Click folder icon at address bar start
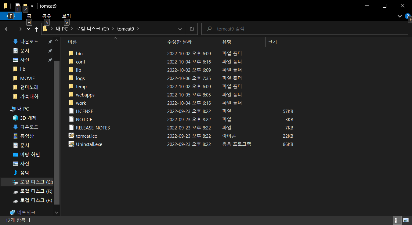The height and width of the screenshot is (225, 412). click(45, 29)
